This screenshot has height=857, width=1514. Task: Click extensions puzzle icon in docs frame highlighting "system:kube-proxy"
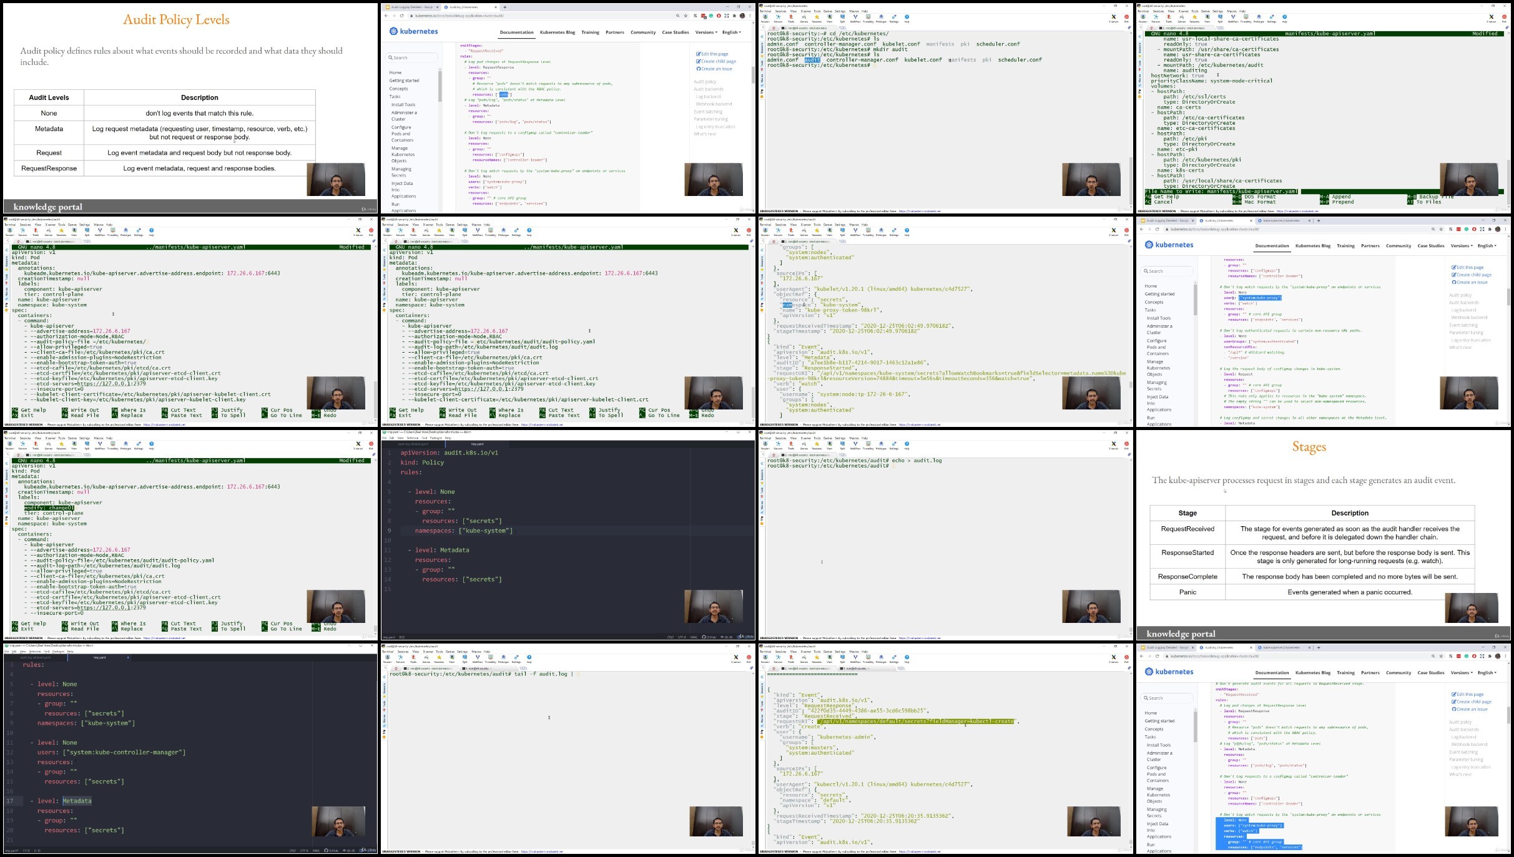click(x=1489, y=229)
